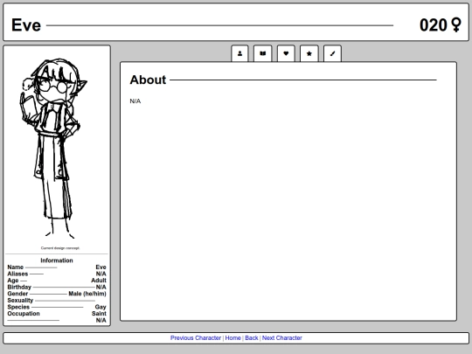Click the Eve character sketch image

pos(53,148)
